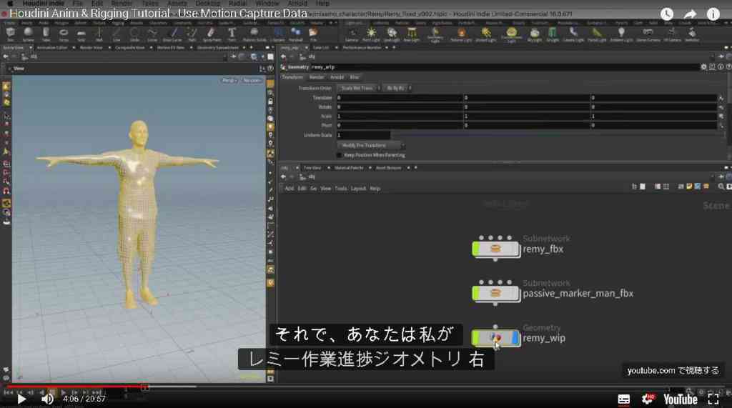The width and height of the screenshot is (732, 408).
Task: Add an Ambient Light from the shelf
Action: pos(623,34)
